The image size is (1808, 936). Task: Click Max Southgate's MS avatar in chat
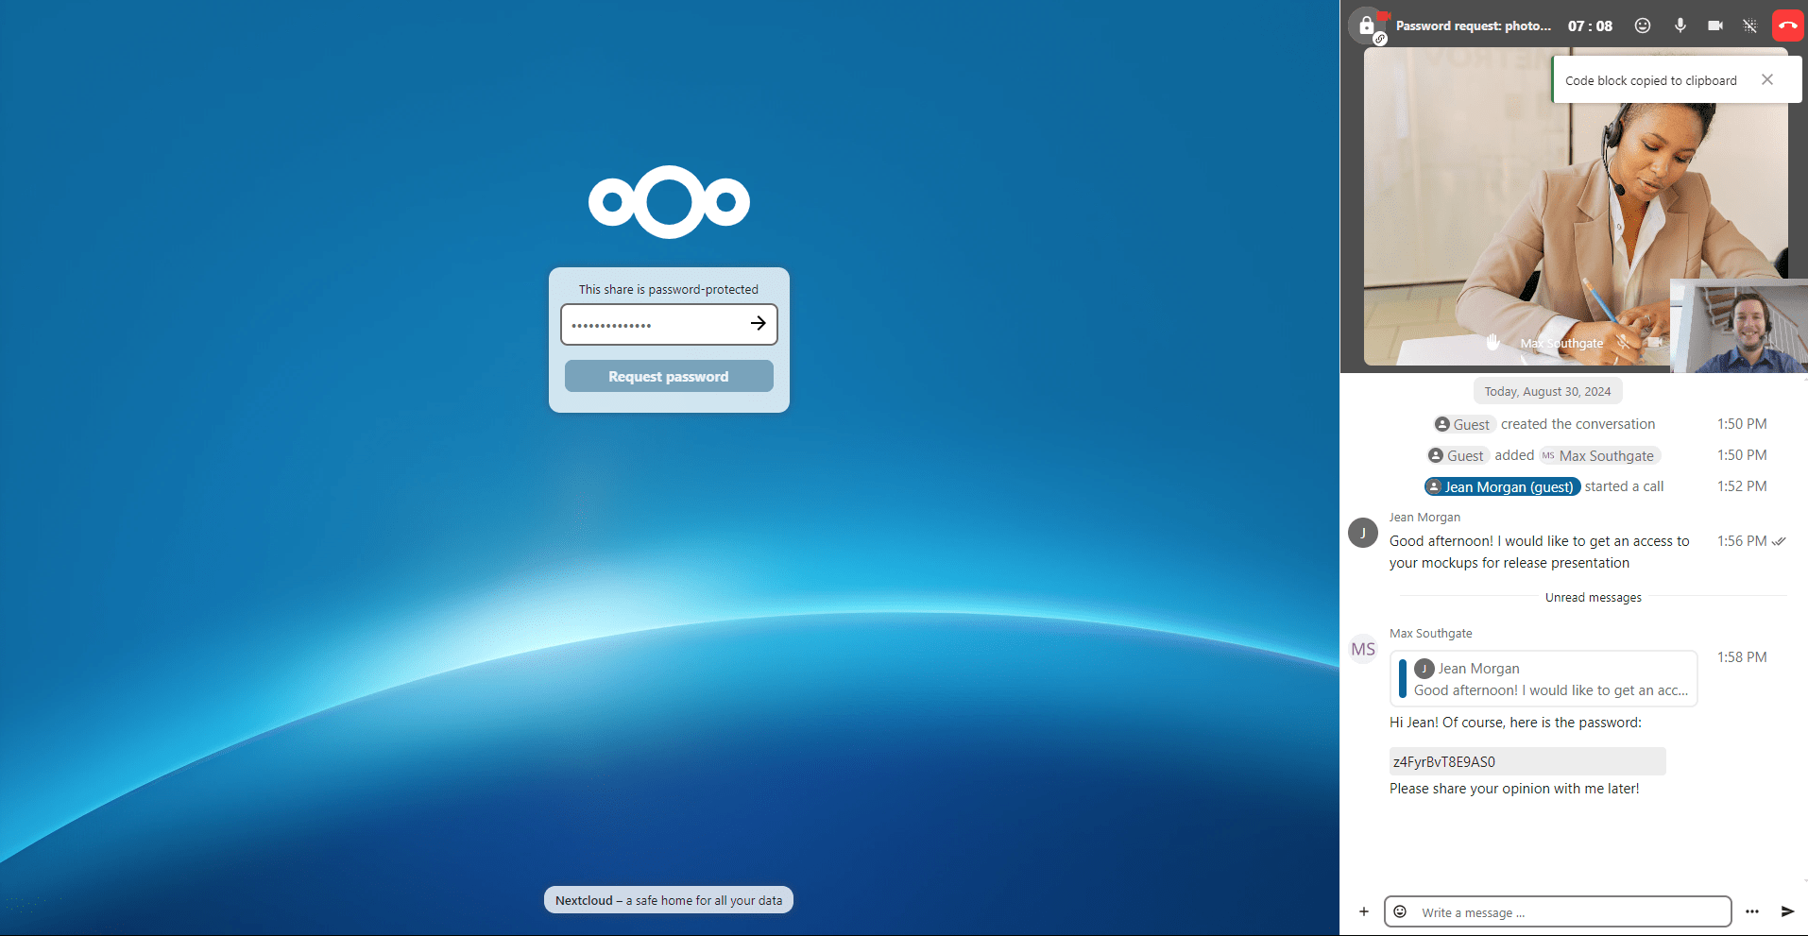click(x=1363, y=649)
